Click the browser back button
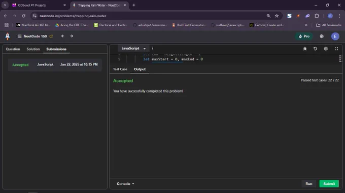The width and height of the screenshot is (345, 193). 6,16
